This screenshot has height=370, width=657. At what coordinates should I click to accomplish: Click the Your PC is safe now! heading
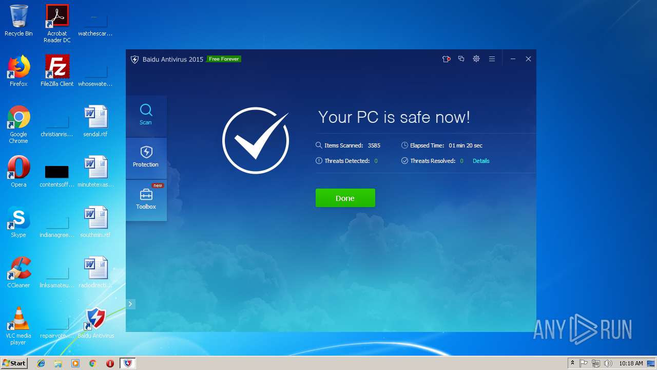pos(394,117)
